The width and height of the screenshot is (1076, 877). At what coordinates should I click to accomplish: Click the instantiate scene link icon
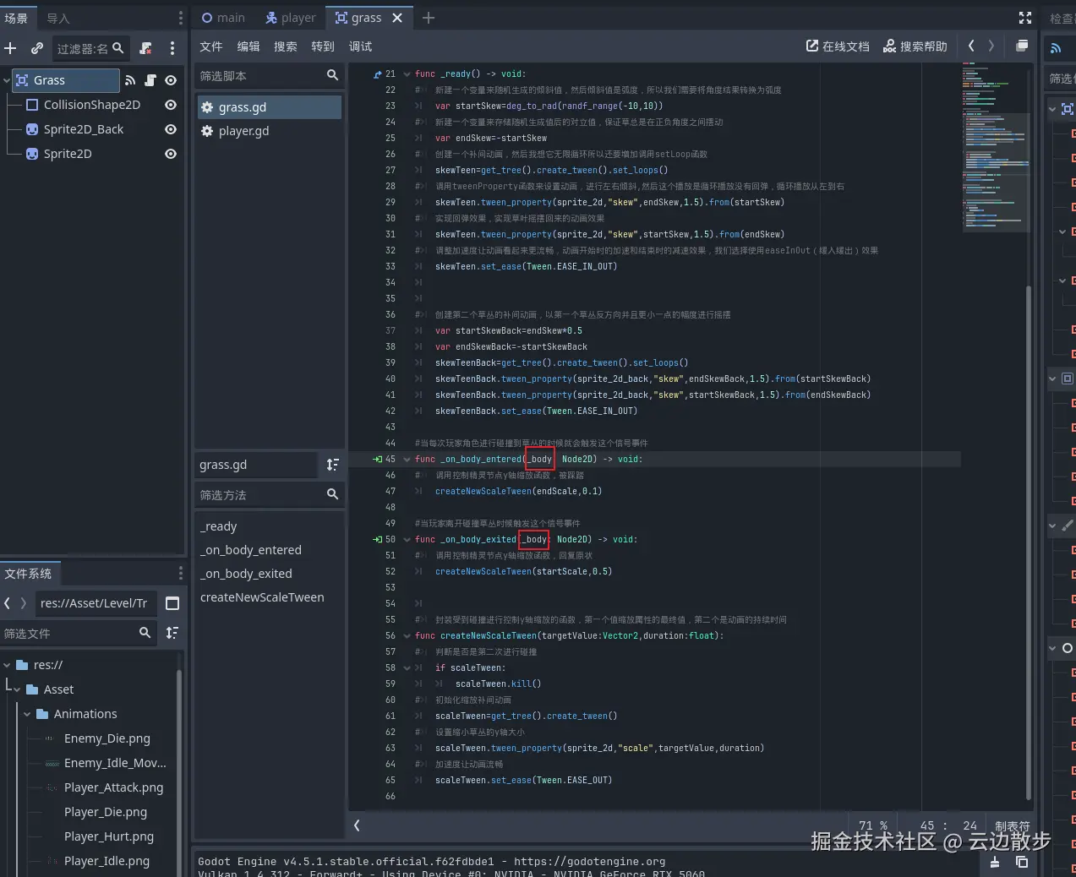37,48
